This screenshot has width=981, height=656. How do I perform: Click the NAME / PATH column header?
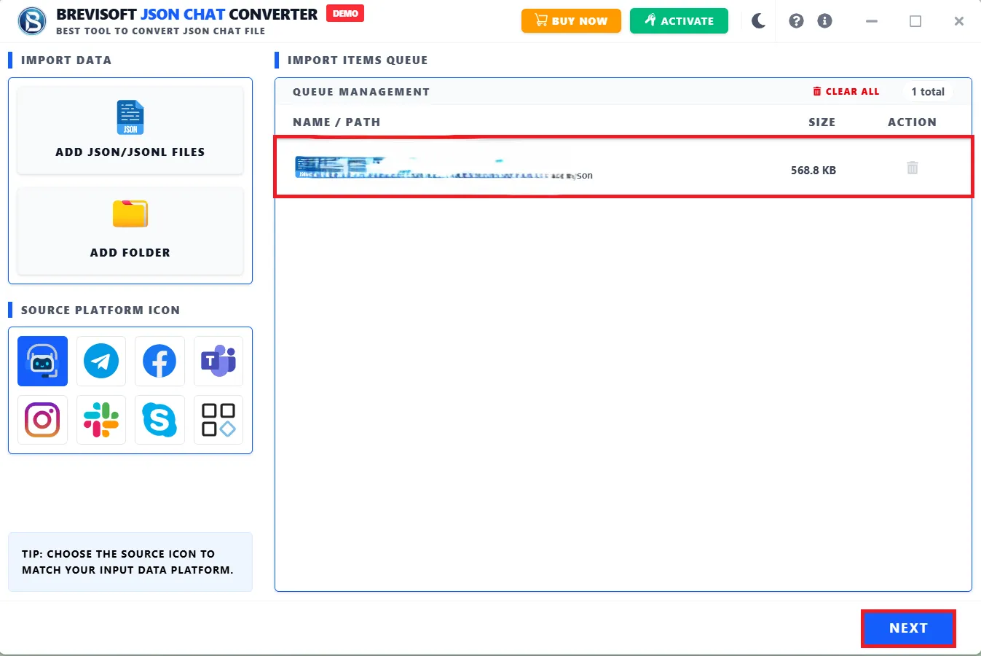336,122
